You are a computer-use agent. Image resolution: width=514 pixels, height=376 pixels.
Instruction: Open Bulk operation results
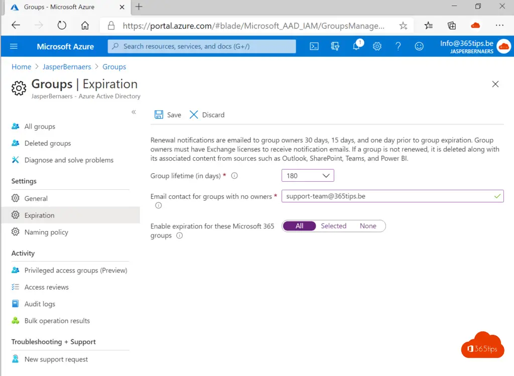click(x=57, y=321)
